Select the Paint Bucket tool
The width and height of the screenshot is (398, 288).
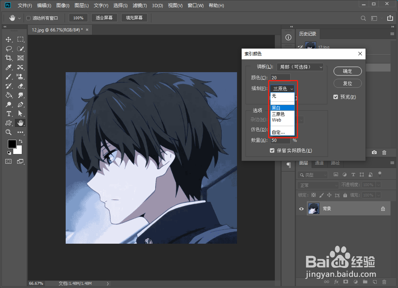(9, 95)
